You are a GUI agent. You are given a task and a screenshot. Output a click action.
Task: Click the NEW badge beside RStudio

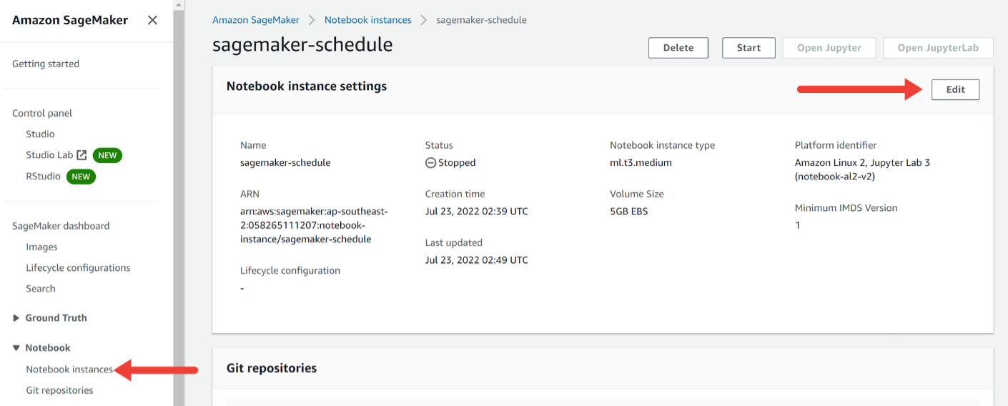pyautogui.click(x=81, y=177)
